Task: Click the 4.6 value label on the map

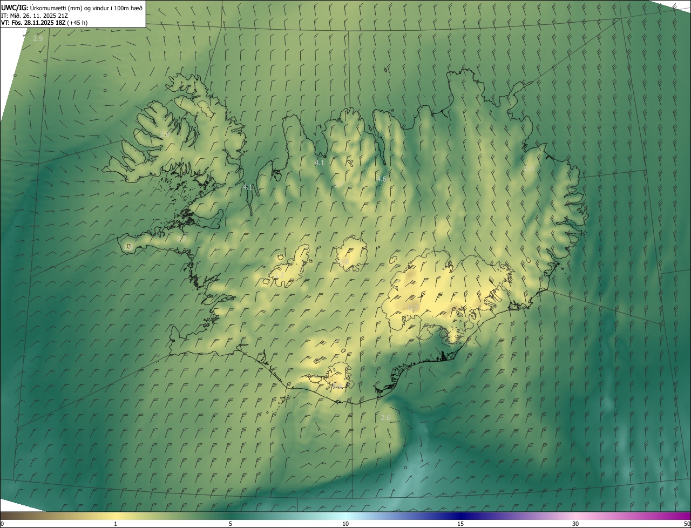Action: click(x=381, y=179)
